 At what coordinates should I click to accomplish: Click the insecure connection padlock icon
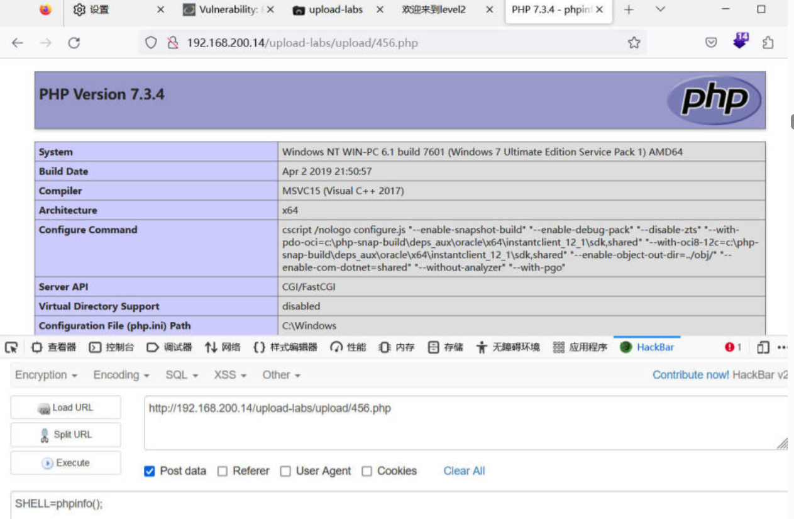click(x=172, y=43)
